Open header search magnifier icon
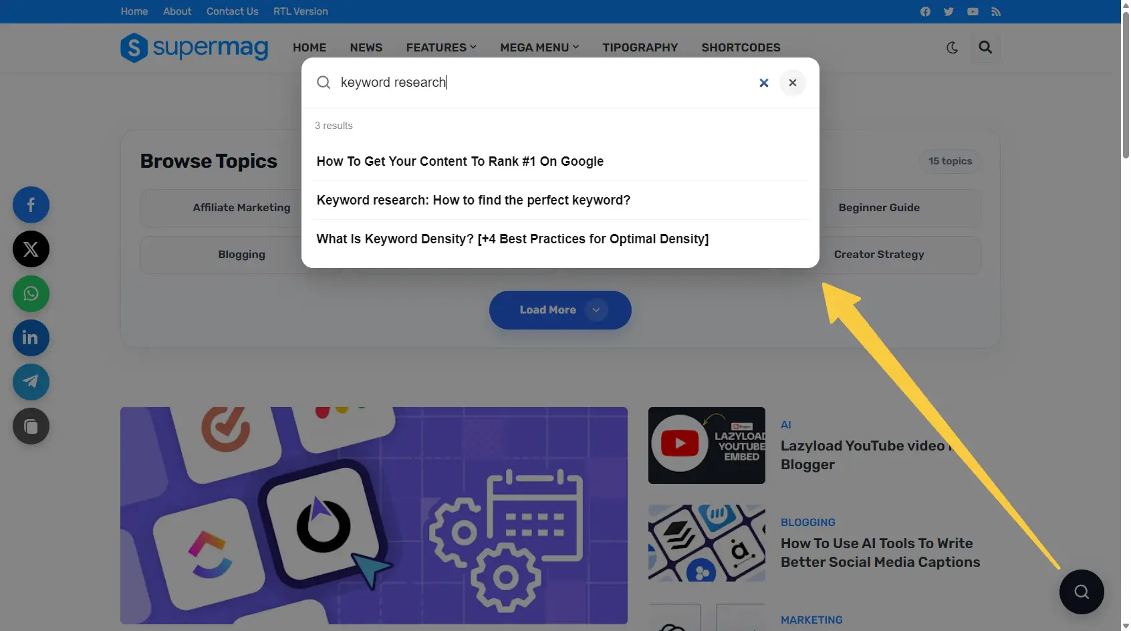 pos(985,47)
